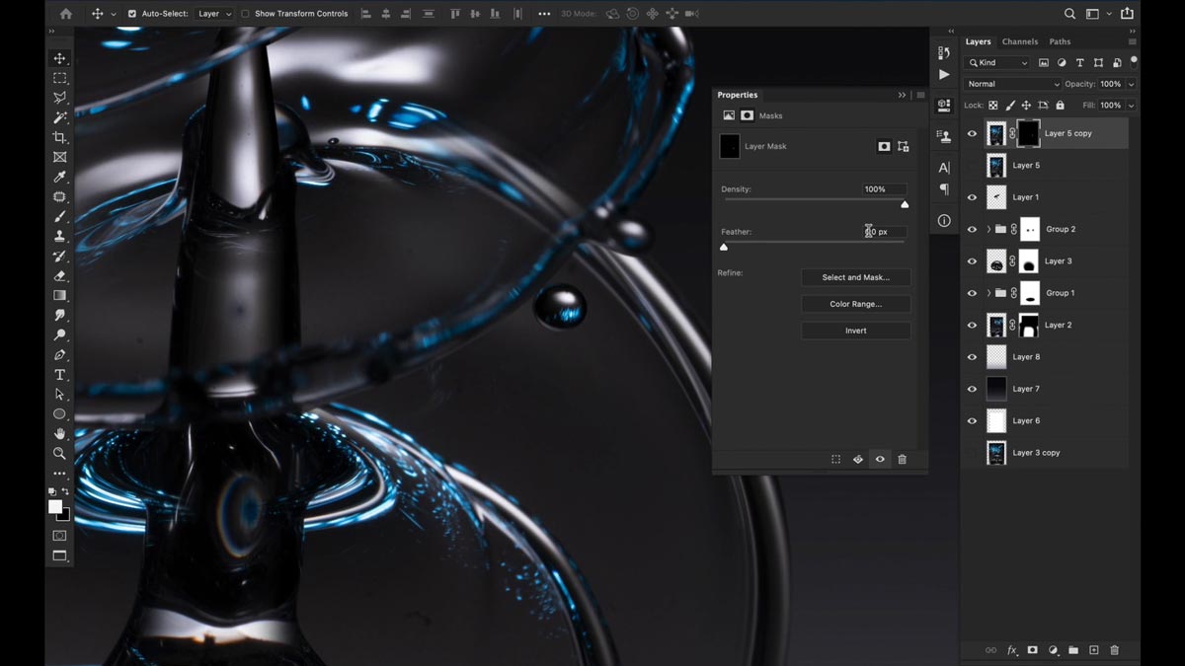The width and height of the screenshot is (1185, 666).
Task: Expand the Group 2 folder
Action: pos(988,229)
